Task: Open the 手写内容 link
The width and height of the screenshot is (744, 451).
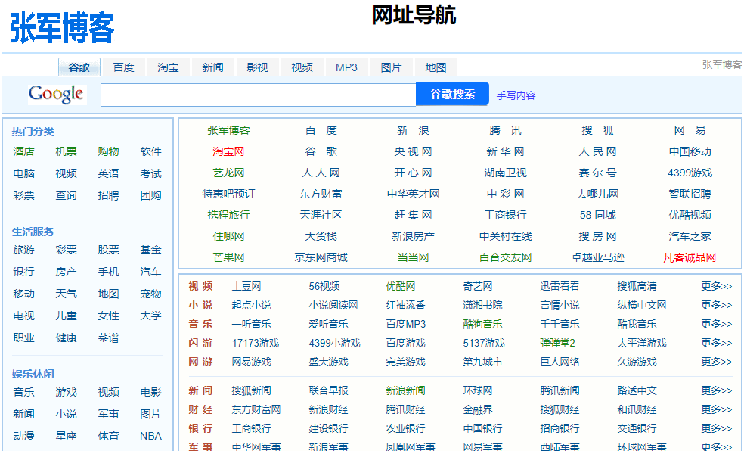Action: (516, 95)
